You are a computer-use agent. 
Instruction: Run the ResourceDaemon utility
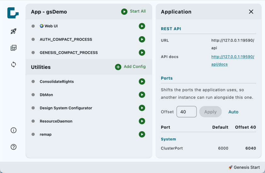(x=142, y=121)
